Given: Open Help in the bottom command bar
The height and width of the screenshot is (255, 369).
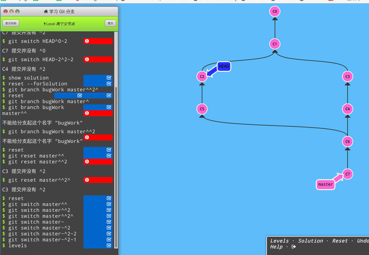Looking at the screenshot, I should (276, 247).
